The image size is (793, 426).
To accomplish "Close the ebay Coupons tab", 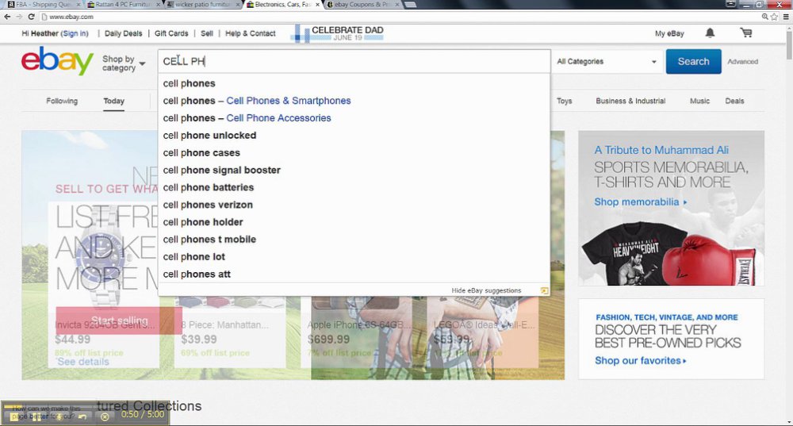I will [x=397, y=5].
